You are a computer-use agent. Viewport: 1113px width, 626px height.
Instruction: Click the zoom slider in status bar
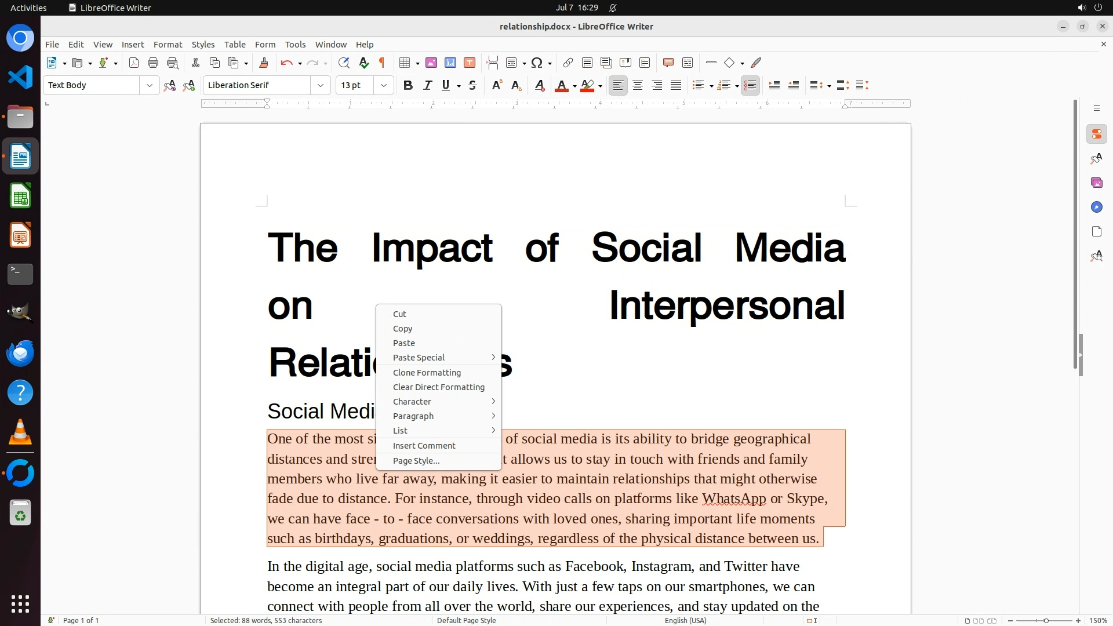click(1045, 620)
